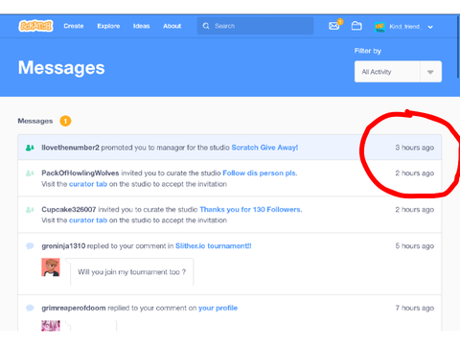Click the page scrollbar on right edge
This screenshot has height=345, width=460.
pyautogui.click(x=458, y=46)
